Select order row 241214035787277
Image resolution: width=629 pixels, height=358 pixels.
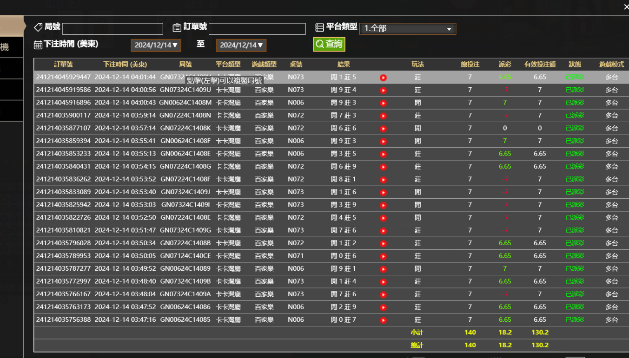(x=63, y=268)
